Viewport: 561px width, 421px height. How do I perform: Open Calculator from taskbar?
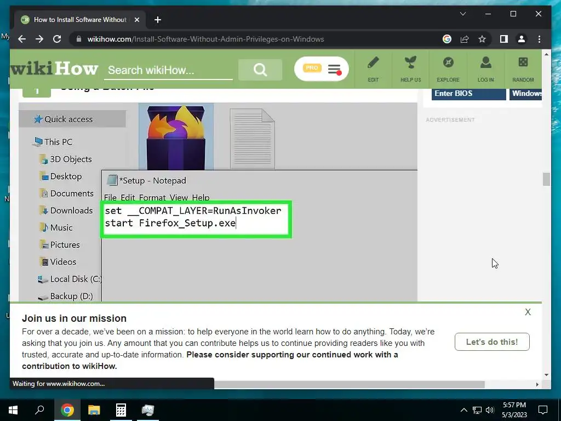(x=121, y=410)
